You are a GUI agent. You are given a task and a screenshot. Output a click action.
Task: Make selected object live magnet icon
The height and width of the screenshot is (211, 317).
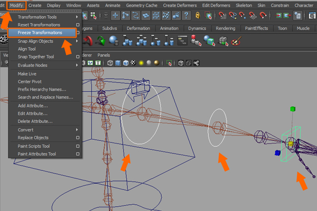click(x=263, y=15)
